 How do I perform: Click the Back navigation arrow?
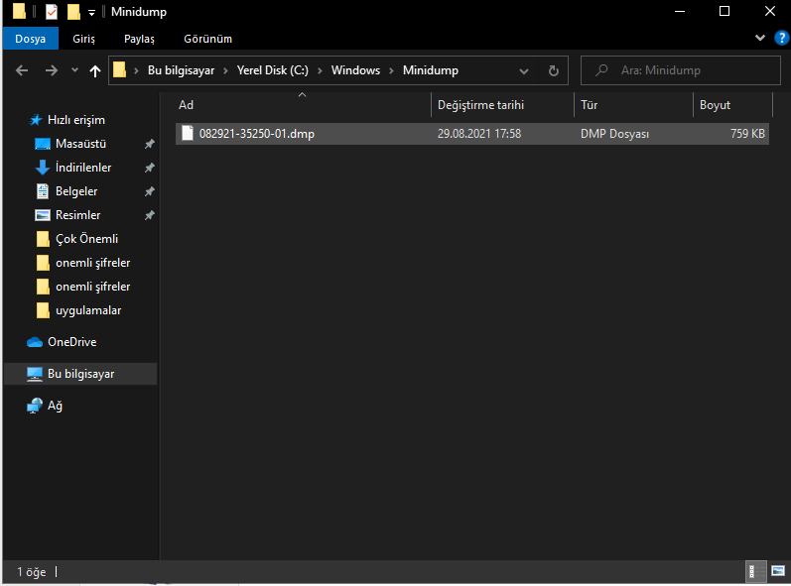(x=22, y=70)
